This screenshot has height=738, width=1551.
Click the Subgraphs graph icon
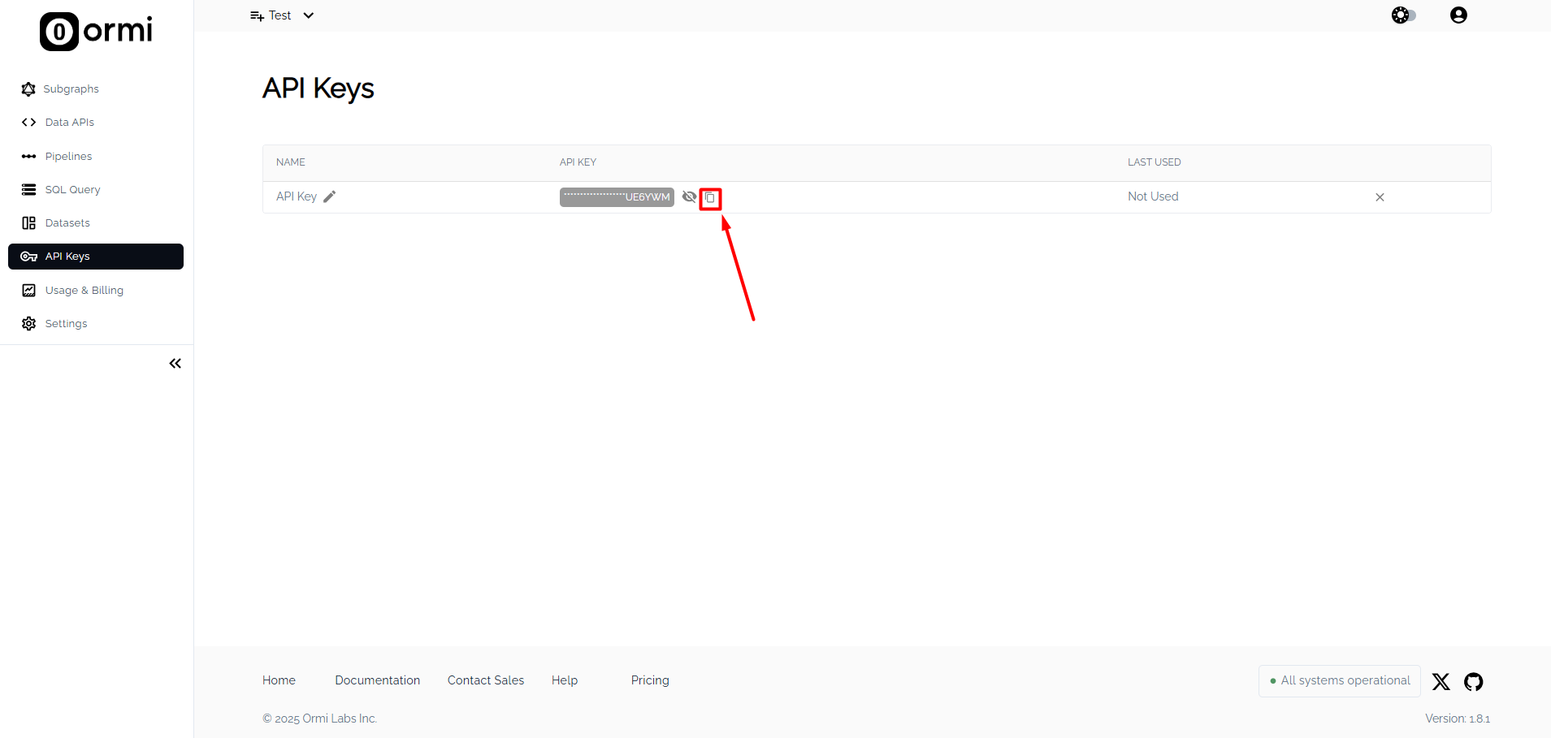point(28,88)
